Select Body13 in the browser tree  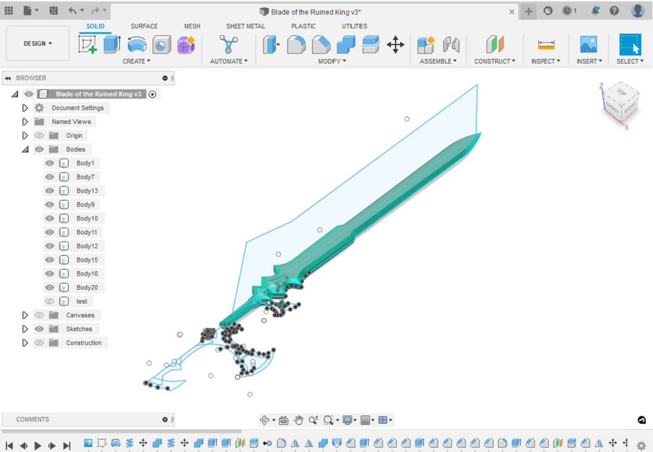(87, 191)
